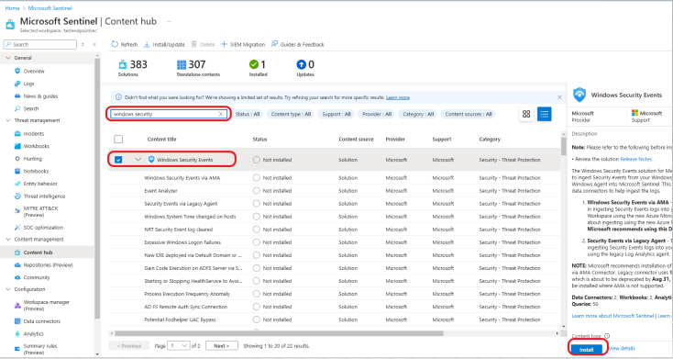This screenshot has height=359, width=673.
Task: Uncheck the Windows Security Events checkbox
Action: (118, 160)
